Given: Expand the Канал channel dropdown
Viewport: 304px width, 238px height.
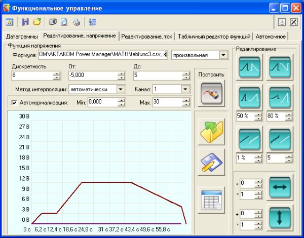Looking at the screenshot, I should (185, 89).
